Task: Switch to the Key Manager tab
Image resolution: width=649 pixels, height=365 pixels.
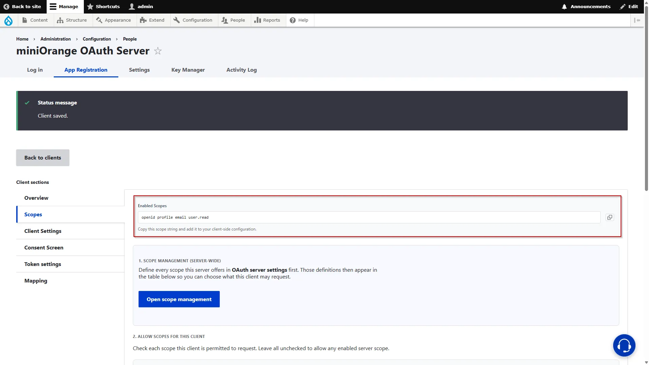Action: pyautogui.click(x=188, y=70)
